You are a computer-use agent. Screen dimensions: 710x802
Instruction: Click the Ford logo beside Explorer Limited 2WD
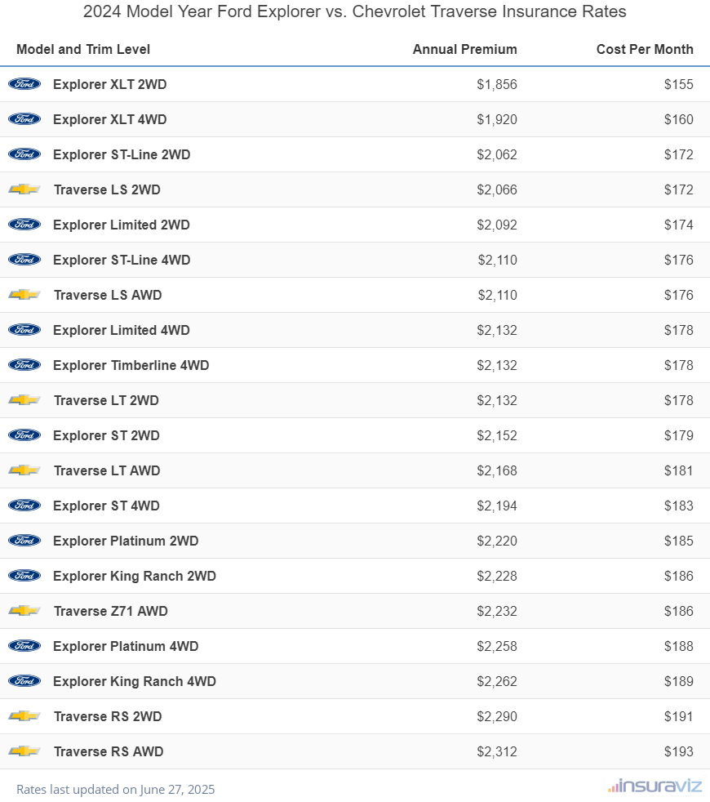coord(24,225)
